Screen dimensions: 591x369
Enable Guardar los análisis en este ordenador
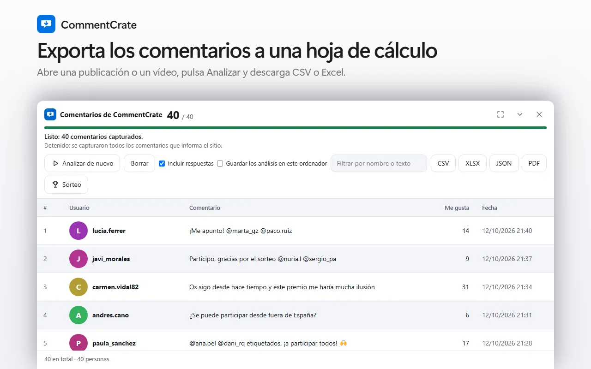(220, 163)
